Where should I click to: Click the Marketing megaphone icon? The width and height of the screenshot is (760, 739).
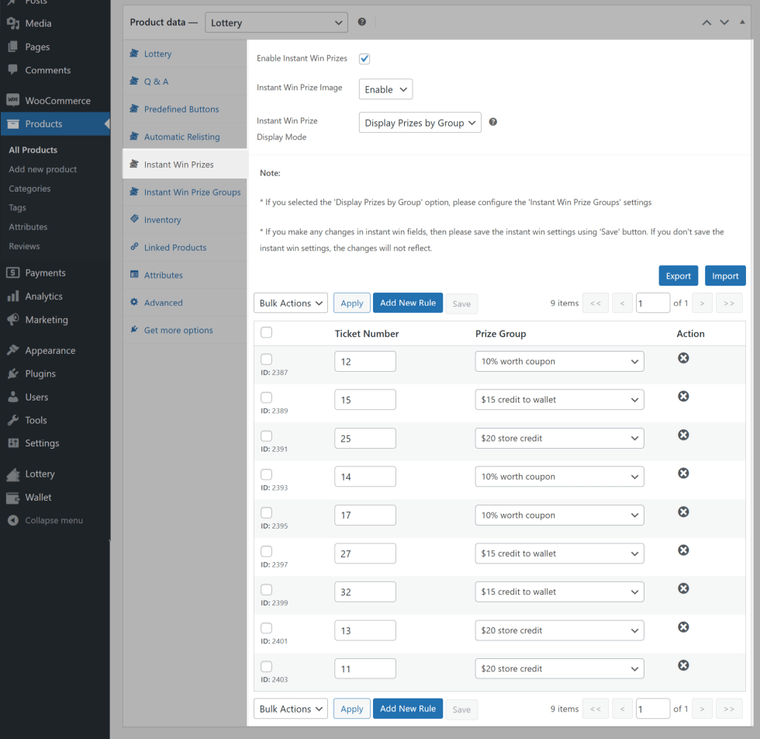click(x=12, y=319)
